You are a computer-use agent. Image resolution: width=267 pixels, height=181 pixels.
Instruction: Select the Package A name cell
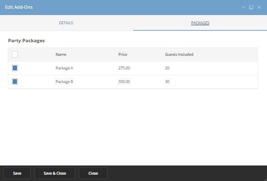click(64, 68)
